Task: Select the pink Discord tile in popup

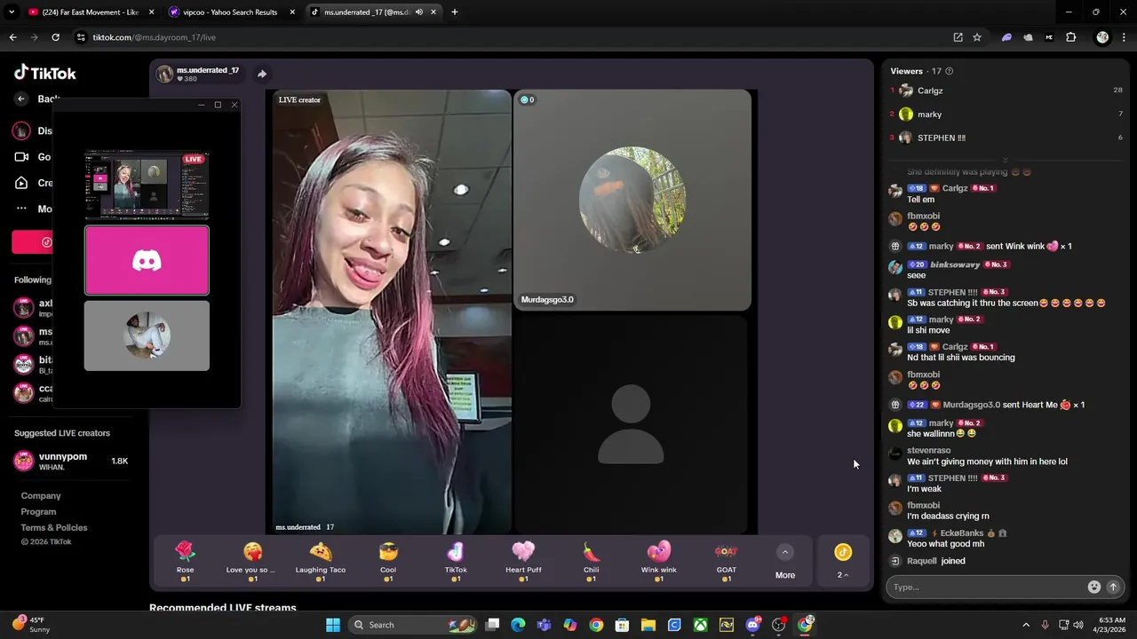Action: (x=147, y=260)
